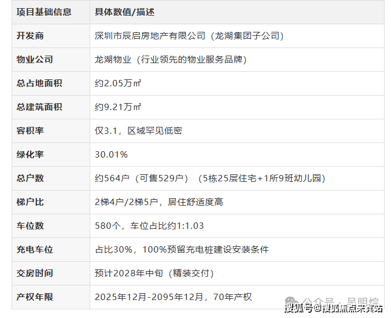Click the 580个 parking value
Image resolution: width=391 pixels, height=318 pixels.
click(x=149, y=225)
